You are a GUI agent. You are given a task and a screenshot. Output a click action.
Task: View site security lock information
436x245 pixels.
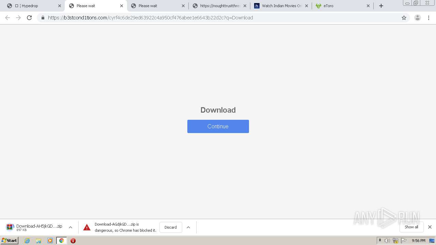coord(43,18)
